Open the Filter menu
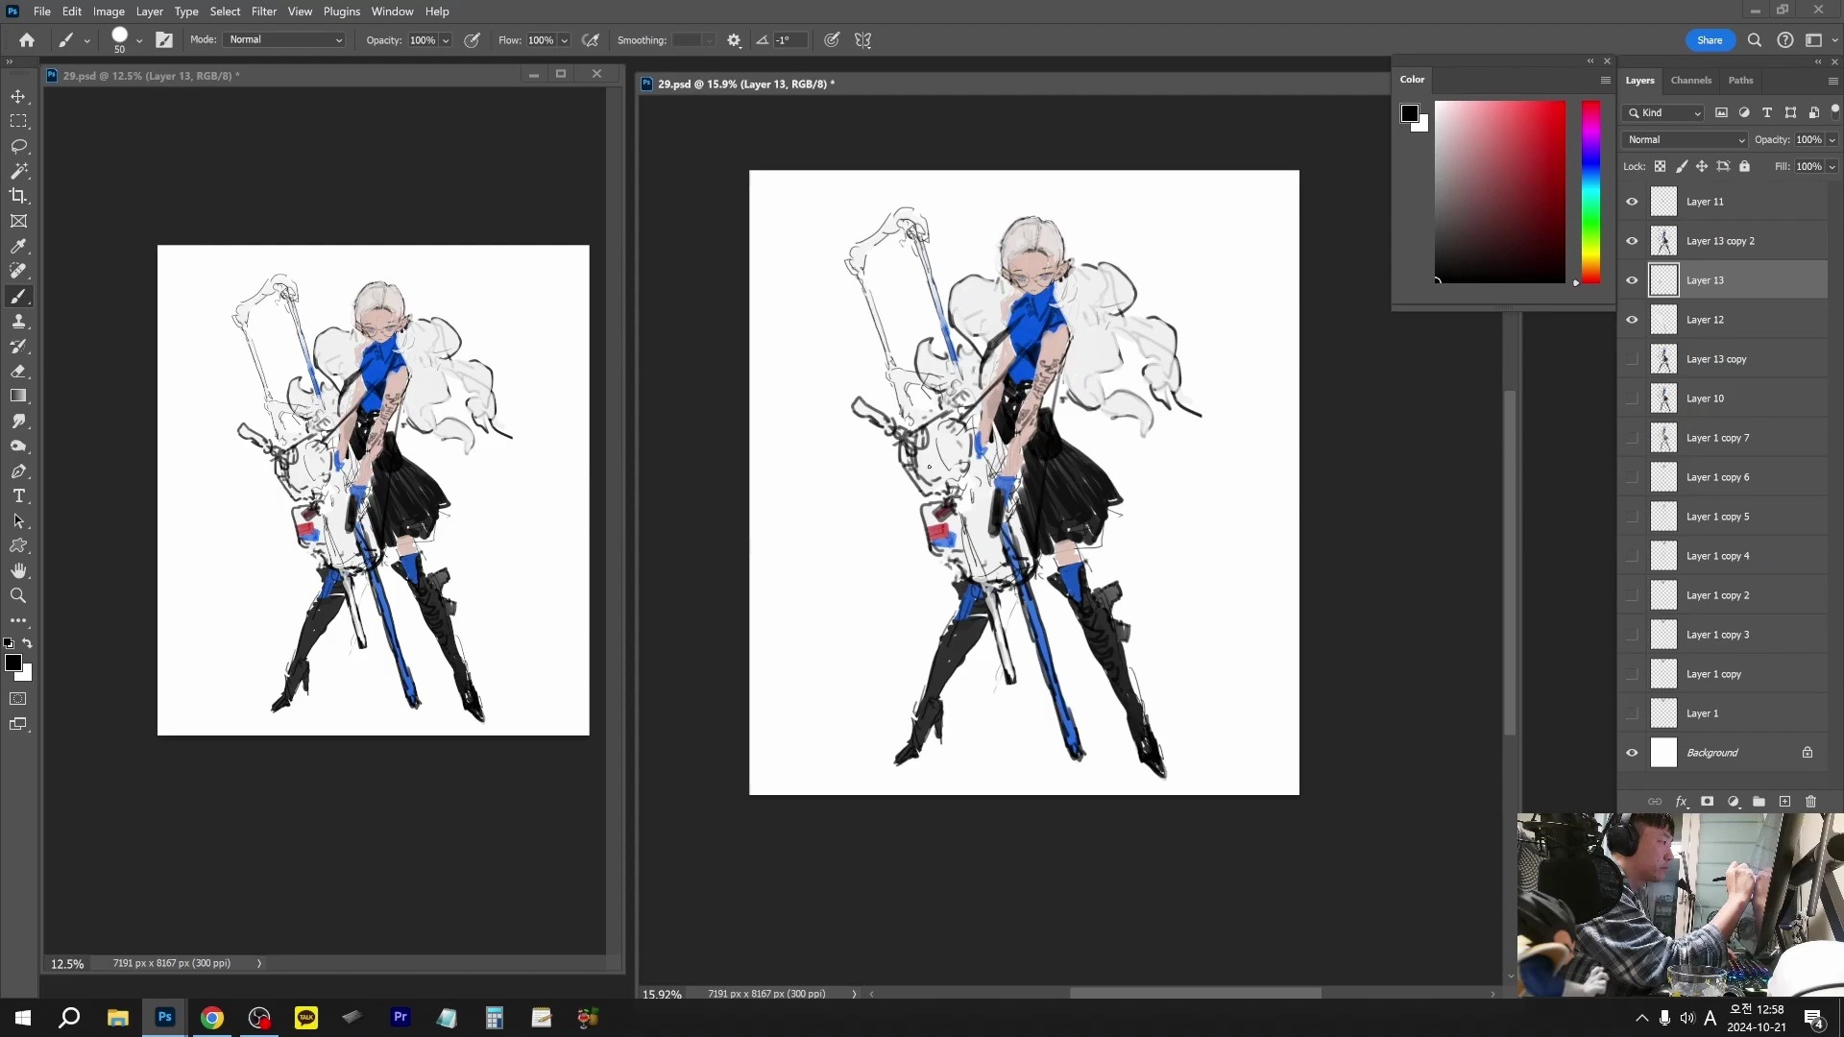The width and height of the screenshot is (1844, 1037). 263,12
